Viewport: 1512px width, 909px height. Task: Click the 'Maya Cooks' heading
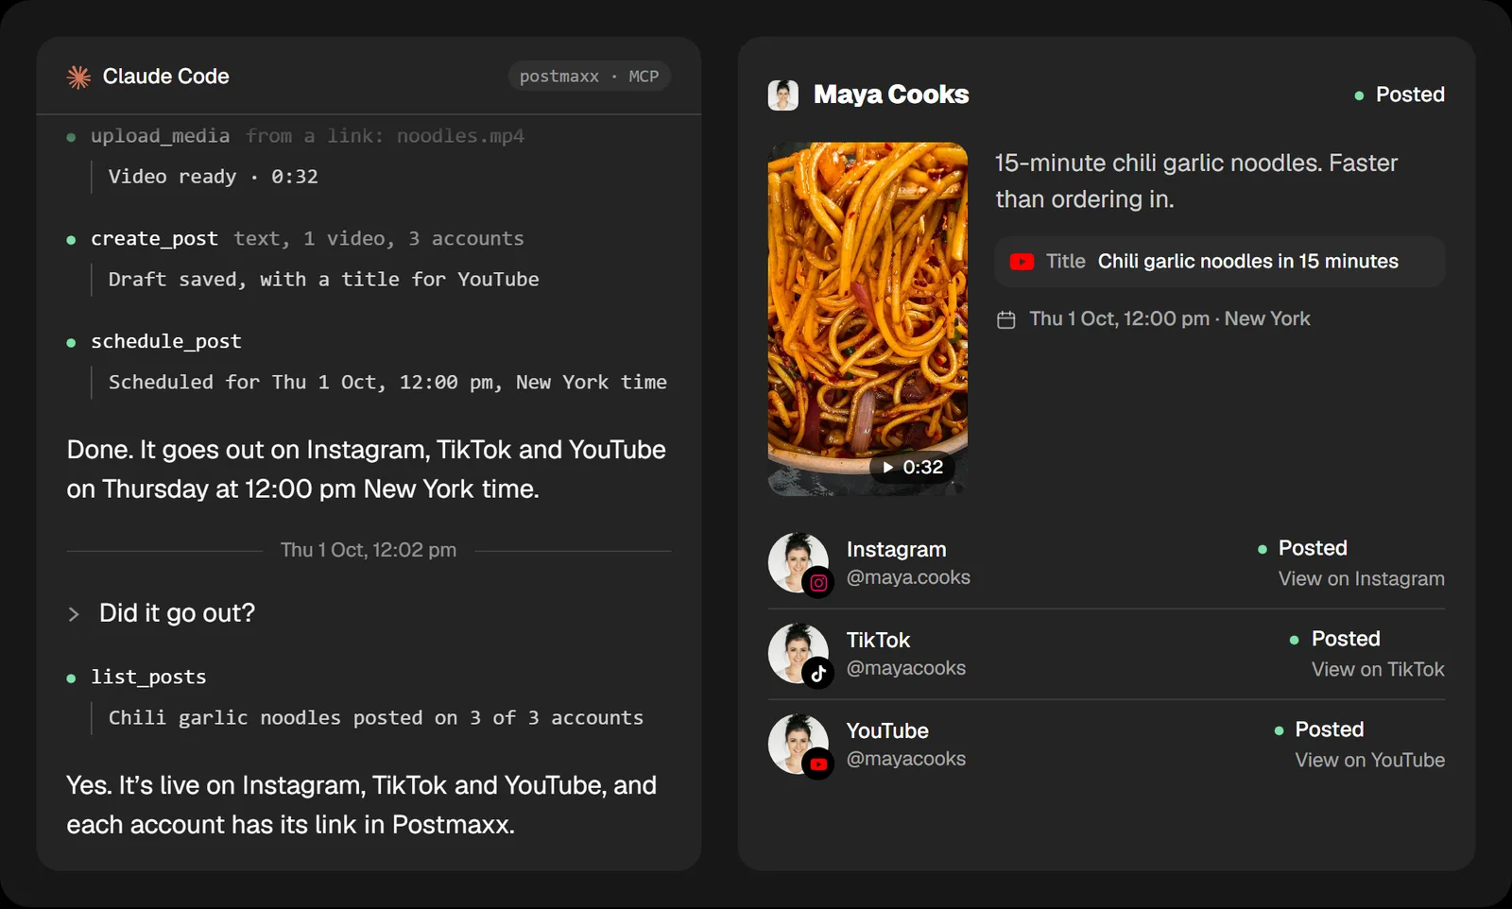pyautogui.click(x=891, y=94)
